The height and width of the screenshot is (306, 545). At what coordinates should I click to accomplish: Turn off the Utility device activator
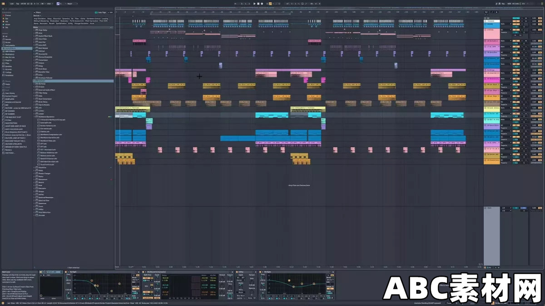[x=237, y=271]
